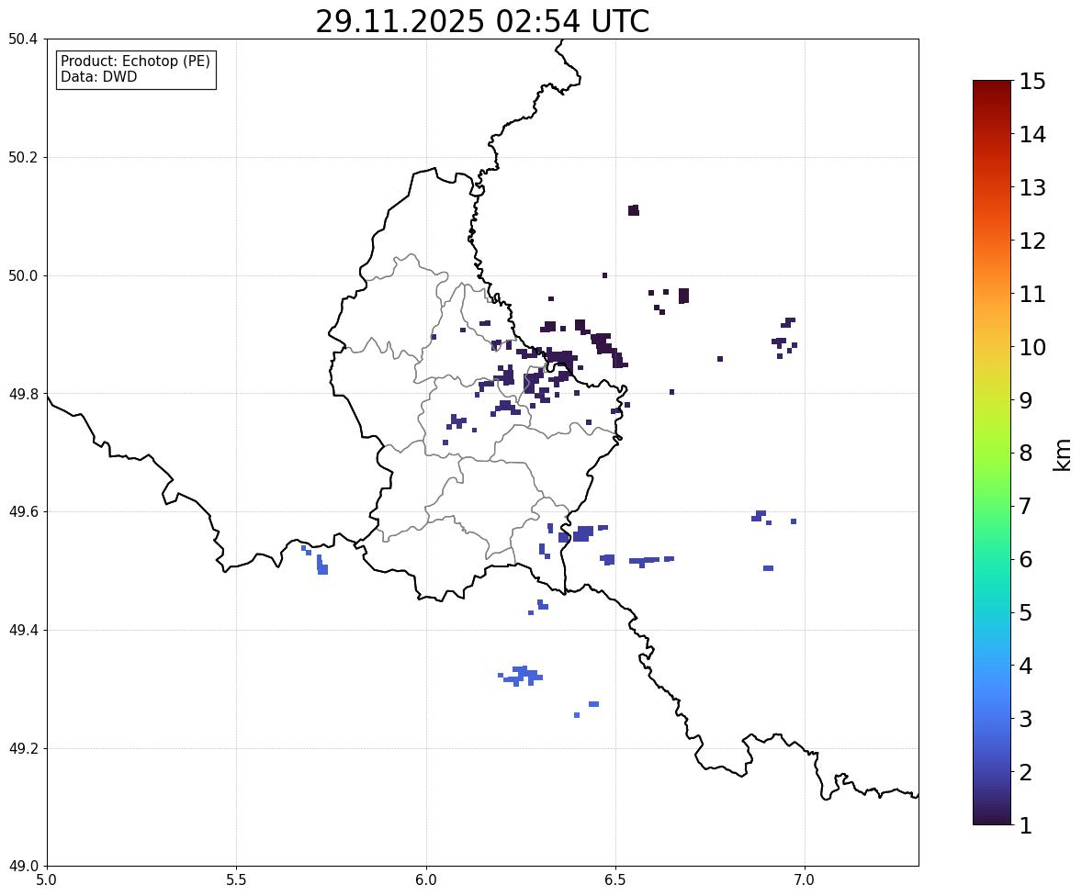Screen dimensions: 1082x896
Task: Click the colorbar tick label 7
Action: (1026, 506)
